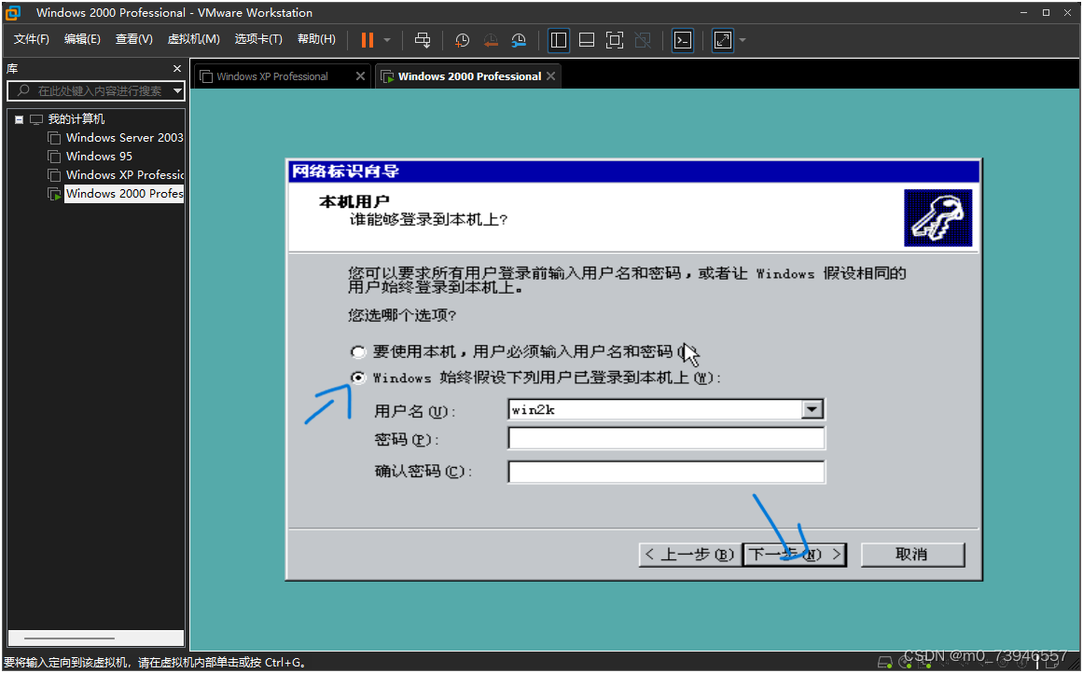Switch to the Windows 2000 Professional tab

(x=469, y=76)
